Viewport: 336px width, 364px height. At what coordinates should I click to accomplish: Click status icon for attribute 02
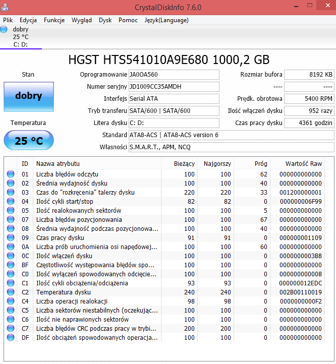click(x=11, y=183)
